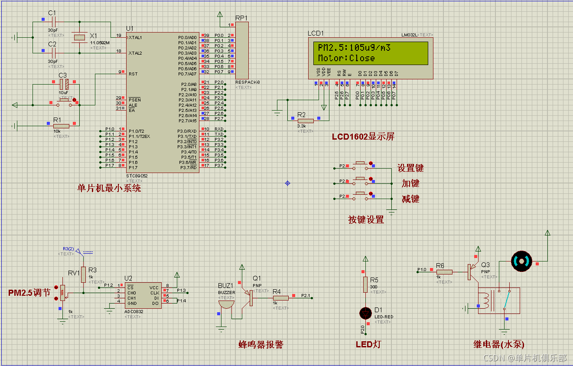The height and width of the screenshot is (366, 573).
Task: Click the "RST" pin label on U1
Action: click(x=133, y=74)
